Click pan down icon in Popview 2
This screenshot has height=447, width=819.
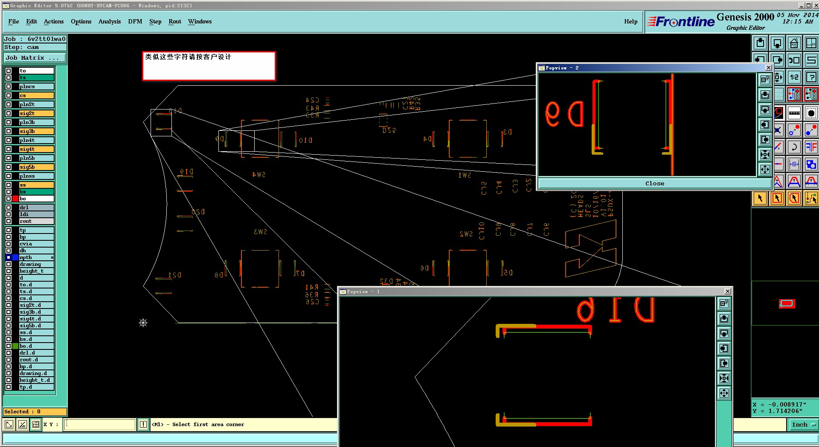(765, 110)
